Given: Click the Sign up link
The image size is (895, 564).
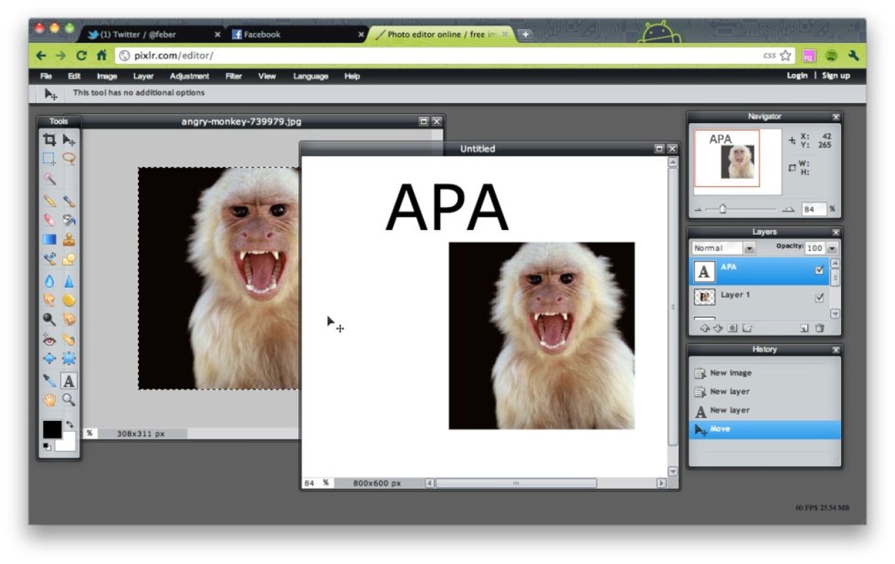Looking at the screenshot, I should (836, 75).
